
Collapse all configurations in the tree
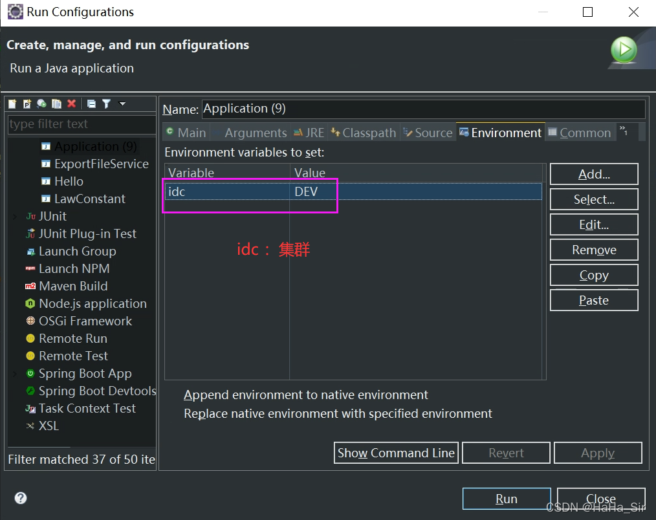pyautogui.click(x=91, y=103)
